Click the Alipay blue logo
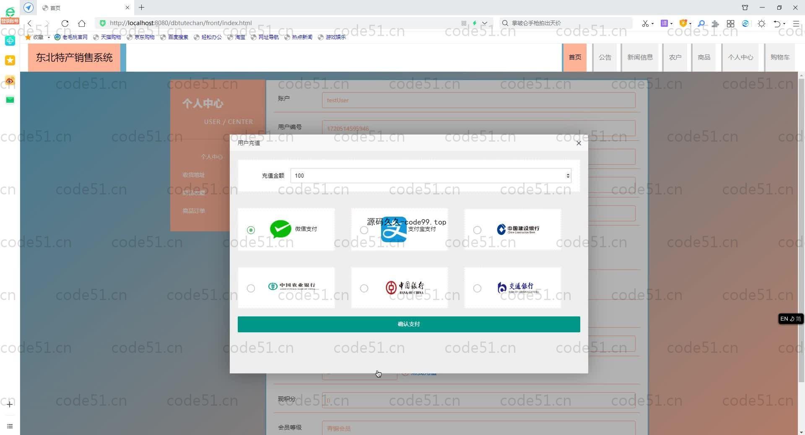 click(393, 229)
